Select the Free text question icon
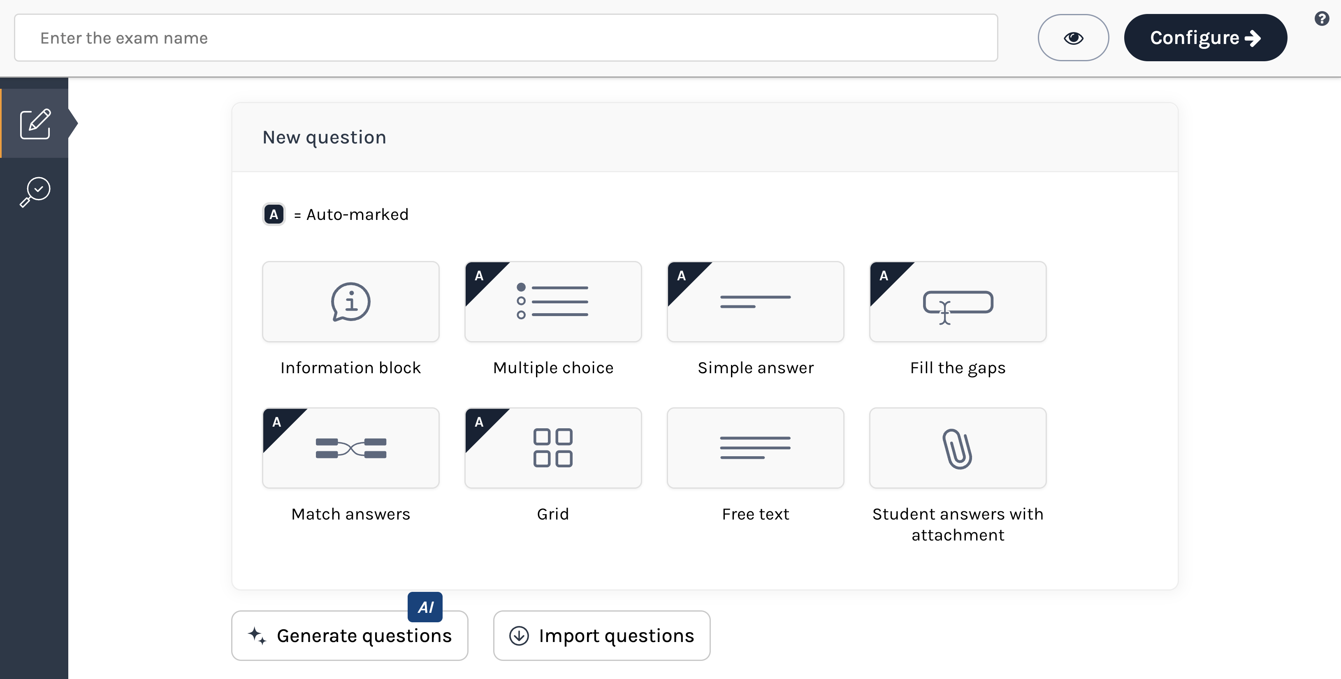1341x679 pixels. [x=755, y=448]
